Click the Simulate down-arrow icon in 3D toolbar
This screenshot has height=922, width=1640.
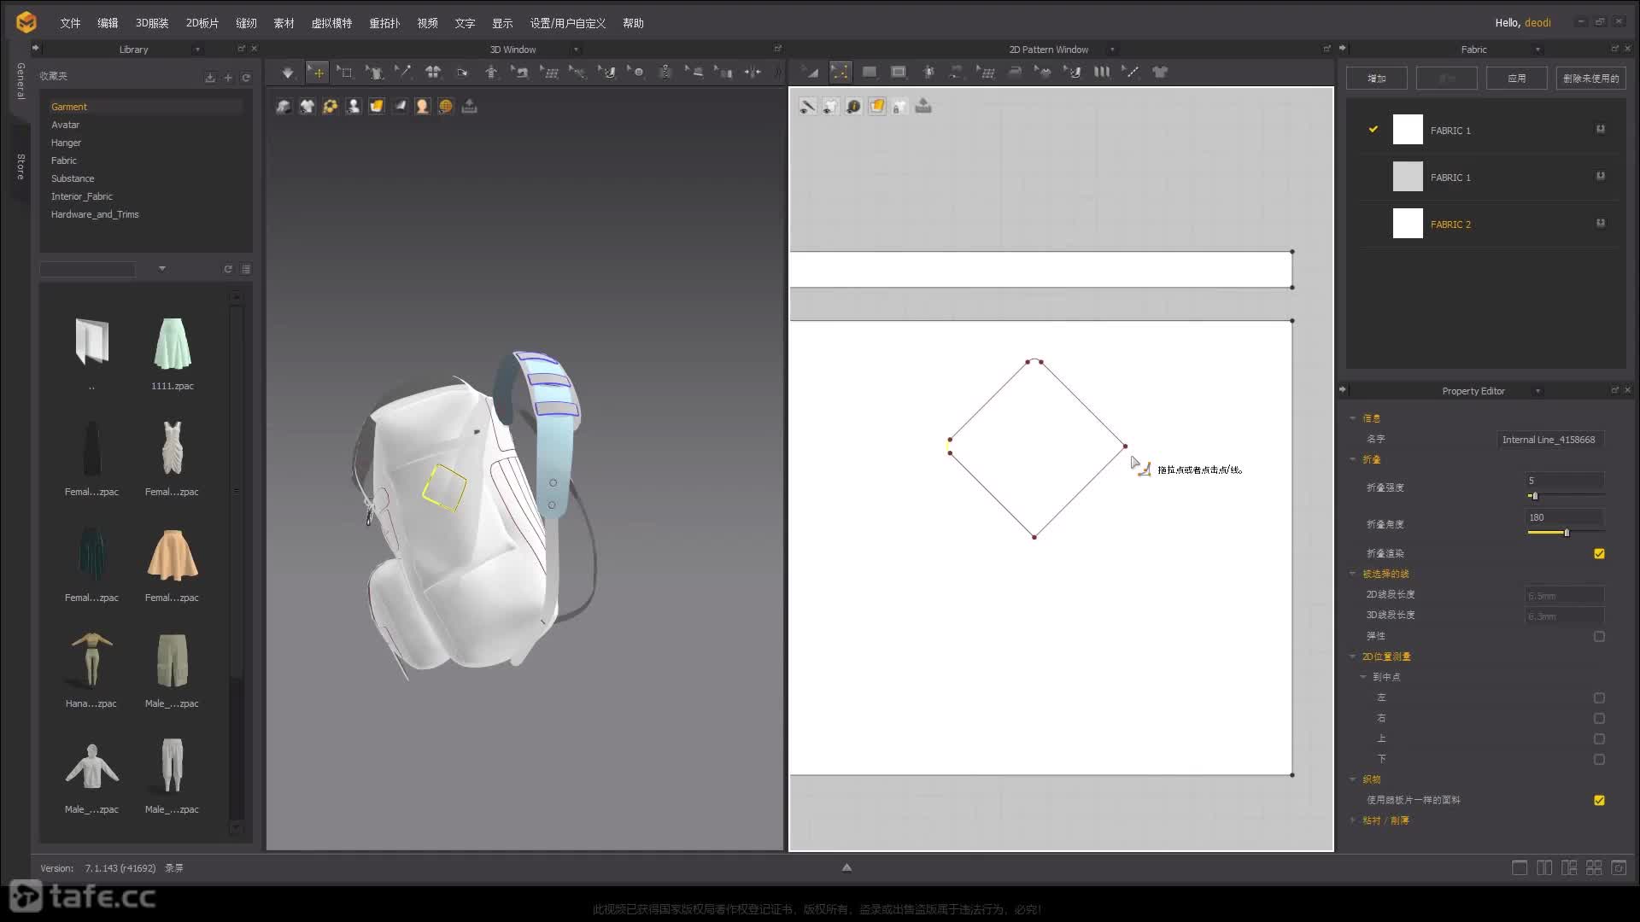(288, 73)
